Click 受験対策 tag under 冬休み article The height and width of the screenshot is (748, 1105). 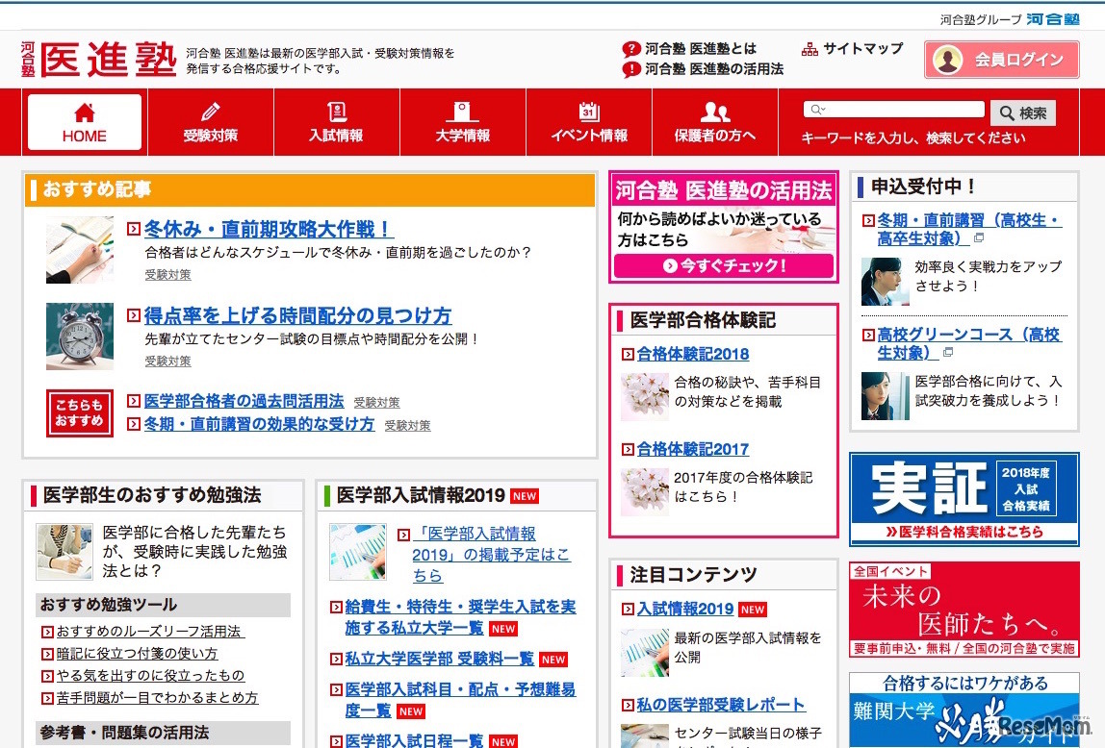[x=167, y=274]
